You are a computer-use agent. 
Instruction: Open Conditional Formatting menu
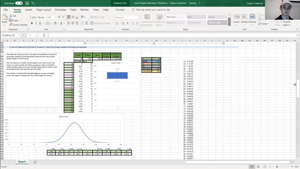[x=147, y=20]
